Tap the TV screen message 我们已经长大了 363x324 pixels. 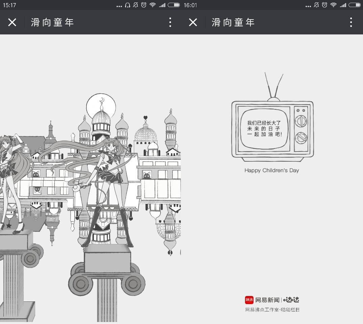pyautogui.click(x=264, y=123)
